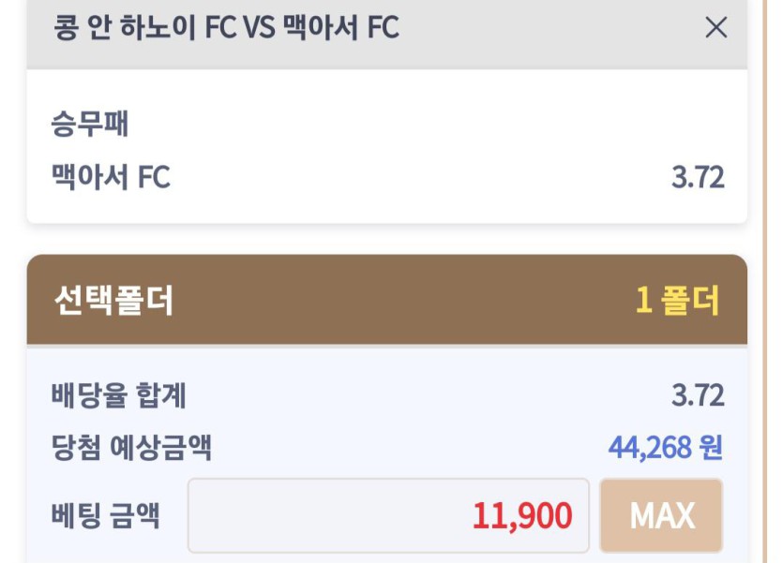The height and width of the screenshot is (563, 783).
Task: Click the 원 currency unit after payout
Action: point(711,448)
